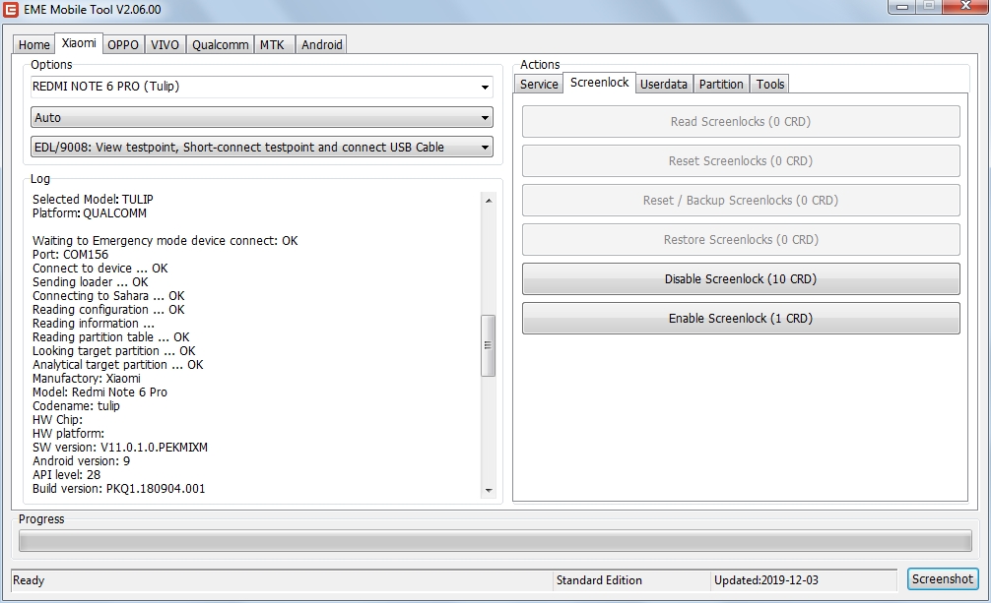The height and width of the screenshot is (603, 991).
Task: Click Restore Screenlocks (0 CRD) button
Action: coord(741,239)
